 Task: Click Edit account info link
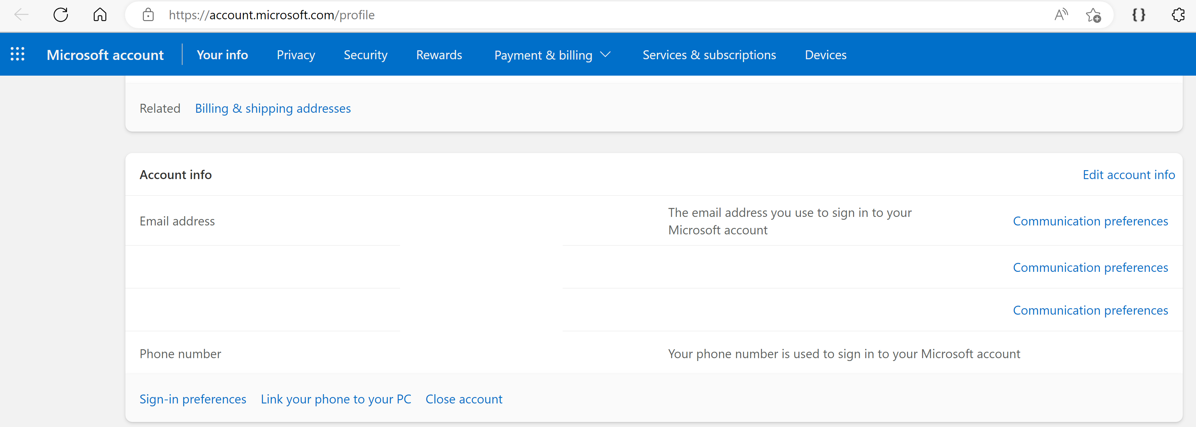[1128, 175]
